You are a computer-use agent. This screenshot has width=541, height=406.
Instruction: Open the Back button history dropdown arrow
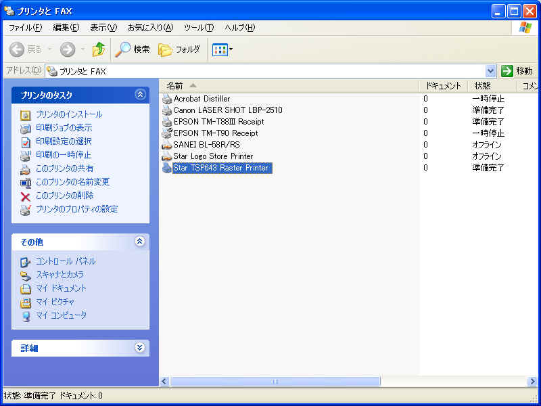tap(49, 49)
